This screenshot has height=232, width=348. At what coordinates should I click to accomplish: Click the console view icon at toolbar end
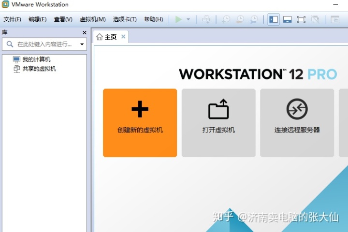pyautogui.click(x=335, y=19)
